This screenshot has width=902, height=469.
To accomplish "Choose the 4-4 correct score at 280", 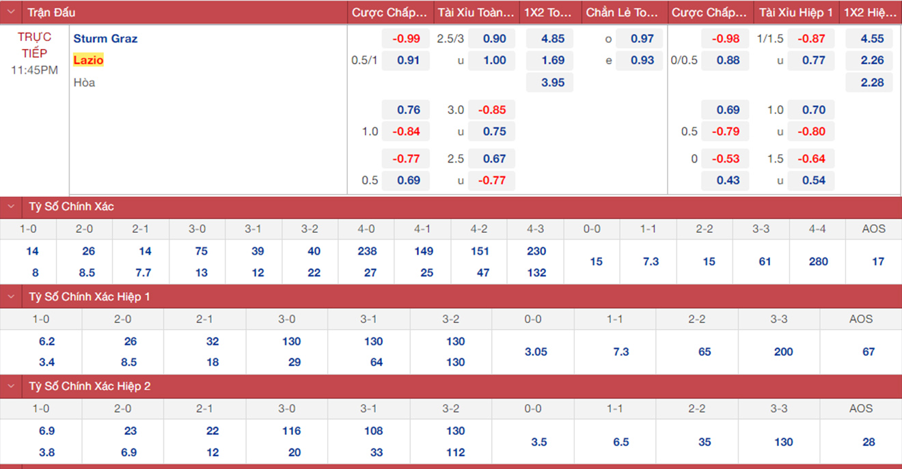I will click(x=817, y=261).
